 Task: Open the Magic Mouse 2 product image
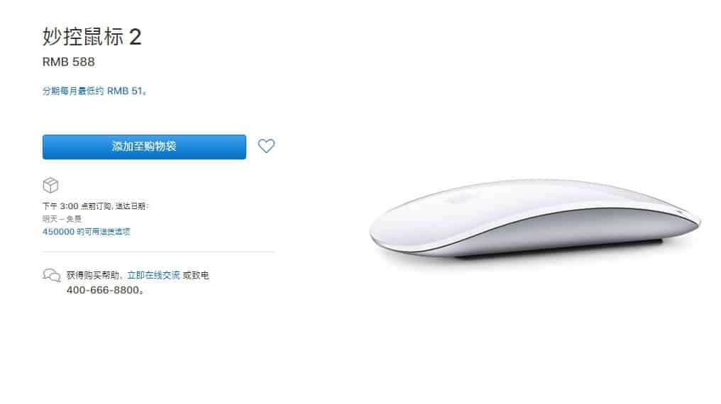[535, 218]
